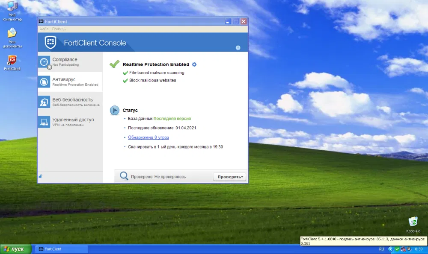Viewport: 428px width, 254px height.
Task: Click the info alert icon in header
Action: coord(238,48)
